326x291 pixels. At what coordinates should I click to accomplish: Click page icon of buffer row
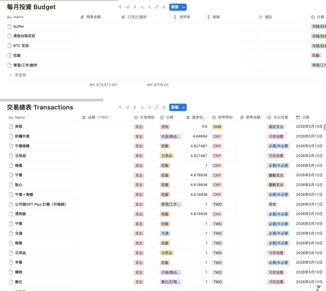click(x=9, y=26)
